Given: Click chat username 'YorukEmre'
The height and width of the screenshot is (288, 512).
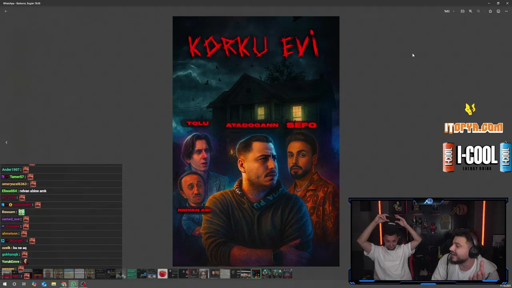Looking at the screenshot, I should pos(11,262).
